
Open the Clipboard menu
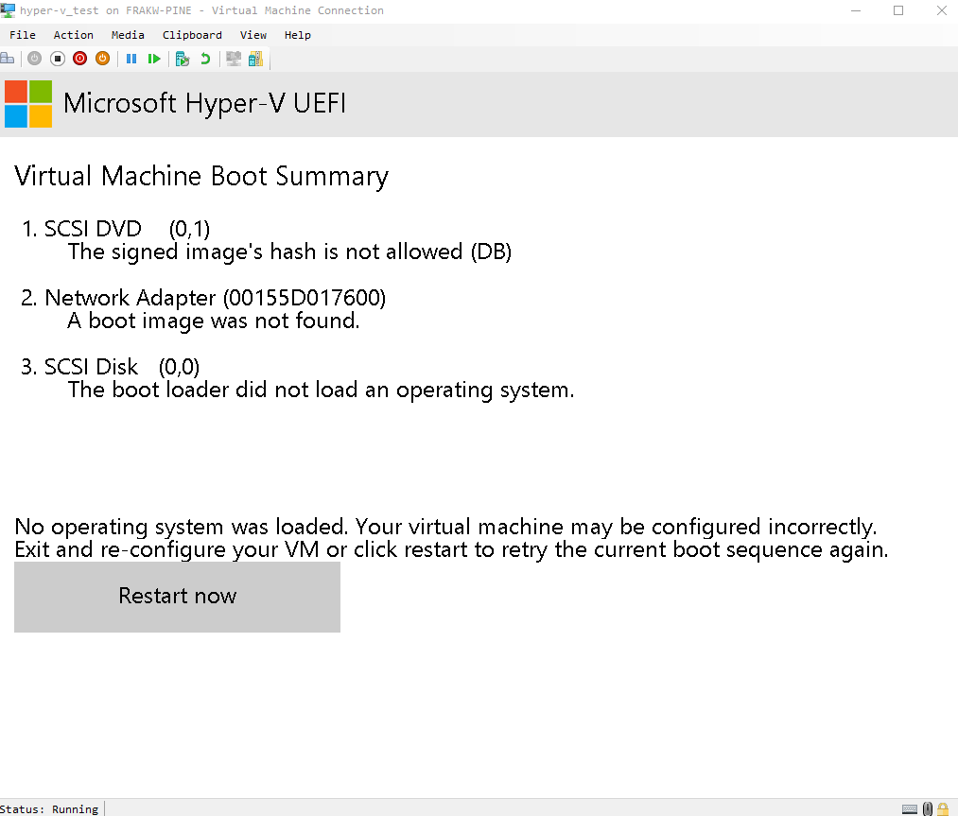point(192,35)
